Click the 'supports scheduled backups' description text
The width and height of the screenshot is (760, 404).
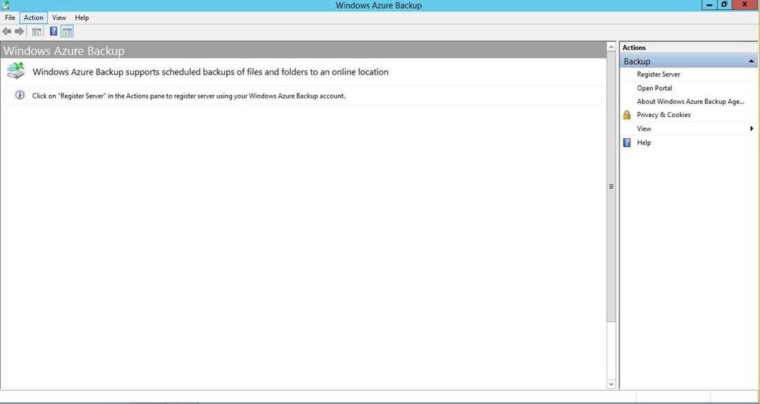pos(210,72)
